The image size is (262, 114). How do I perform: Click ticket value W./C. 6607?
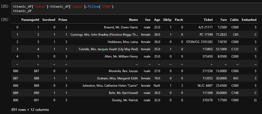tap(205, 86)
